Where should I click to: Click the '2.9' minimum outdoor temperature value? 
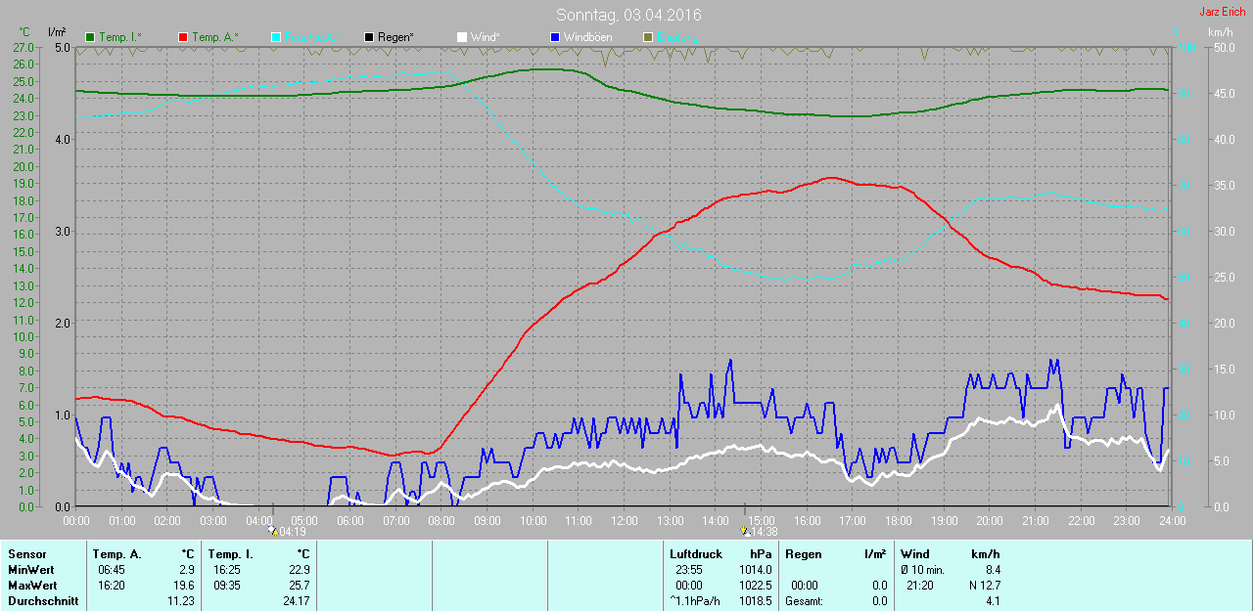[186, 569]
